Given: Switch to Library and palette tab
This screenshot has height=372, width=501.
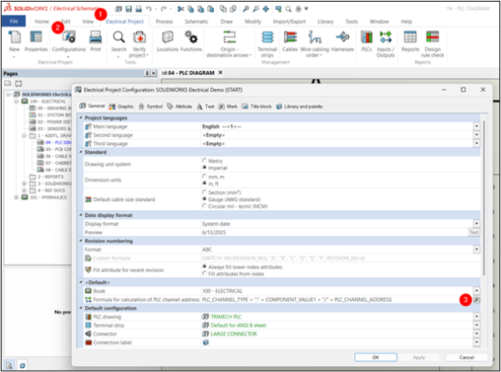Looking at the screenshot, I should (x=300, y=106).
